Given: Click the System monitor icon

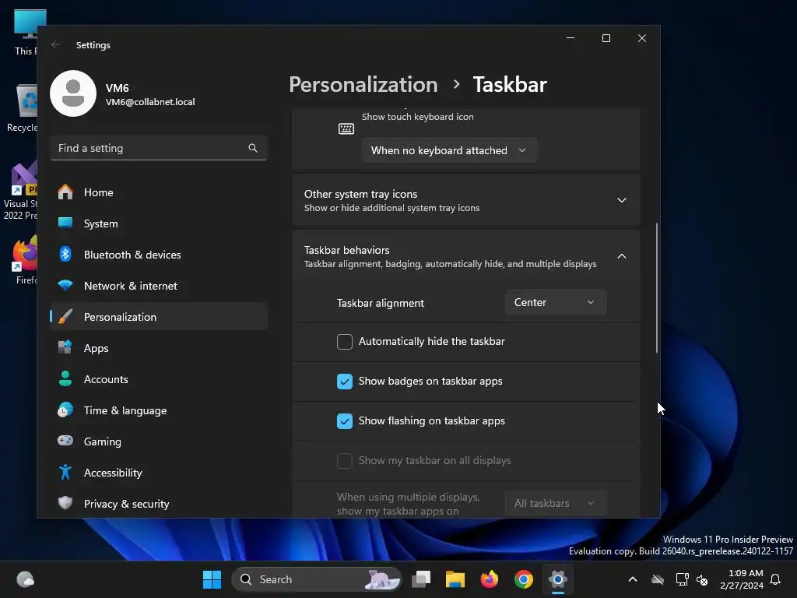Looking at the screenshot, I should coord(65,223).
